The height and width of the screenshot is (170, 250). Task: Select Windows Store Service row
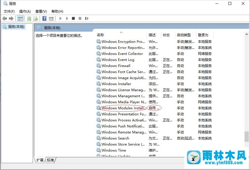tap(123, 144)
